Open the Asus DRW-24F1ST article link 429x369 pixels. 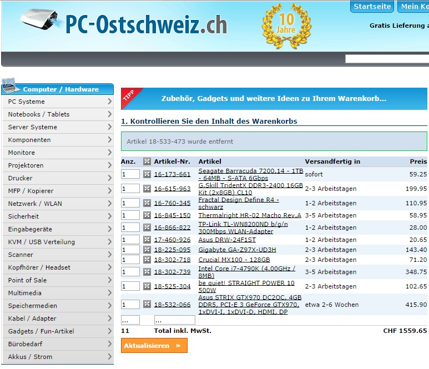[227, 240]
